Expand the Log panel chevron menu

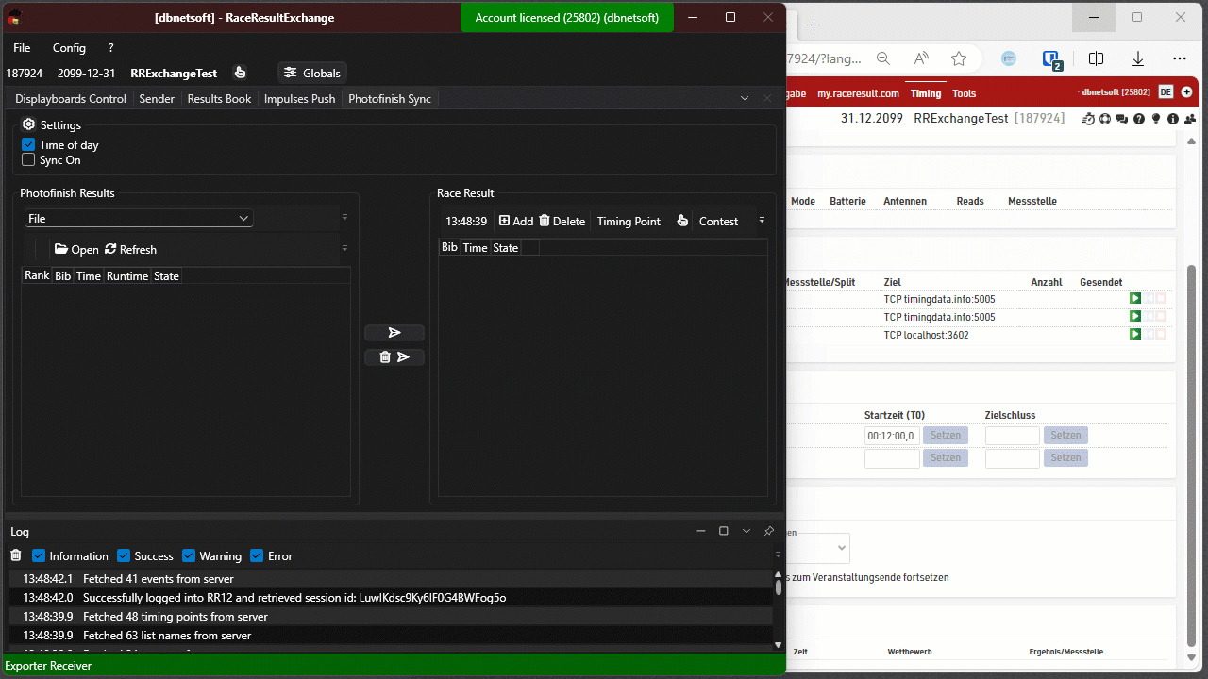[x=747, y=531]
